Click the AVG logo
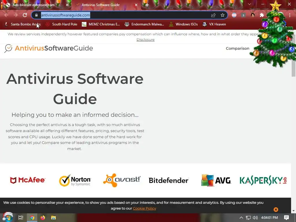The image size is (296, 222). (x=216, y=180)
